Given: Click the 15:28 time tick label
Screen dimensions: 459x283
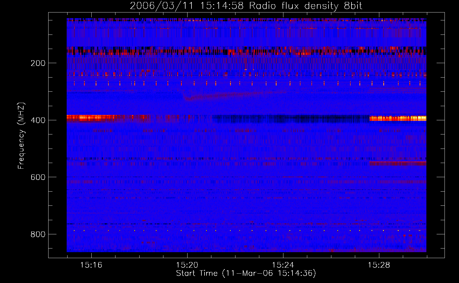Looking at the screenshot, I should (379, 265).
